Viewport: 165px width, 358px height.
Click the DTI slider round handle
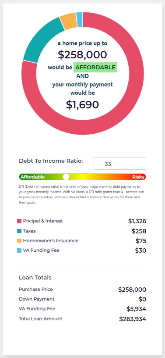(66, 177)
